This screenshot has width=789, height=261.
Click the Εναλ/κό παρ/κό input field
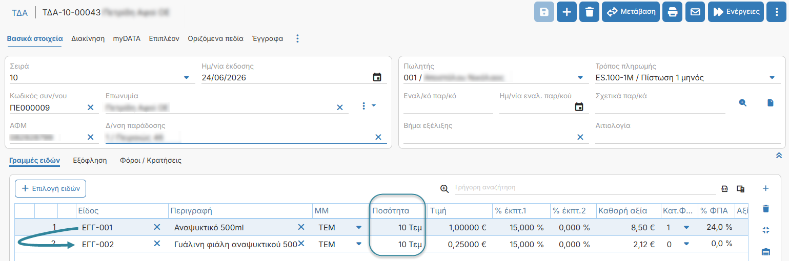click(448, 107)
